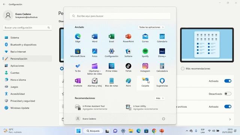The width and height of the screenshot is (240, 135).
Task: Open Windows Update settings
Action: [x=27, y=108]
